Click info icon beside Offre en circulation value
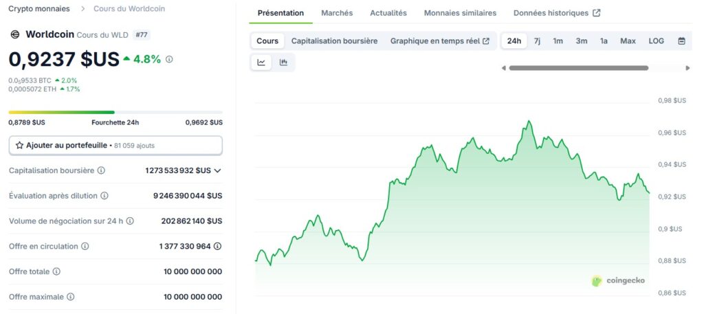The image size is (704, 314). pos(217,246)
